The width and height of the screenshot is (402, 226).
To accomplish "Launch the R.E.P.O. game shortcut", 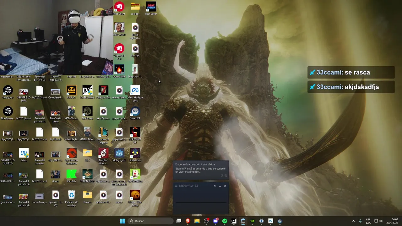I will [x=71, y=92].
